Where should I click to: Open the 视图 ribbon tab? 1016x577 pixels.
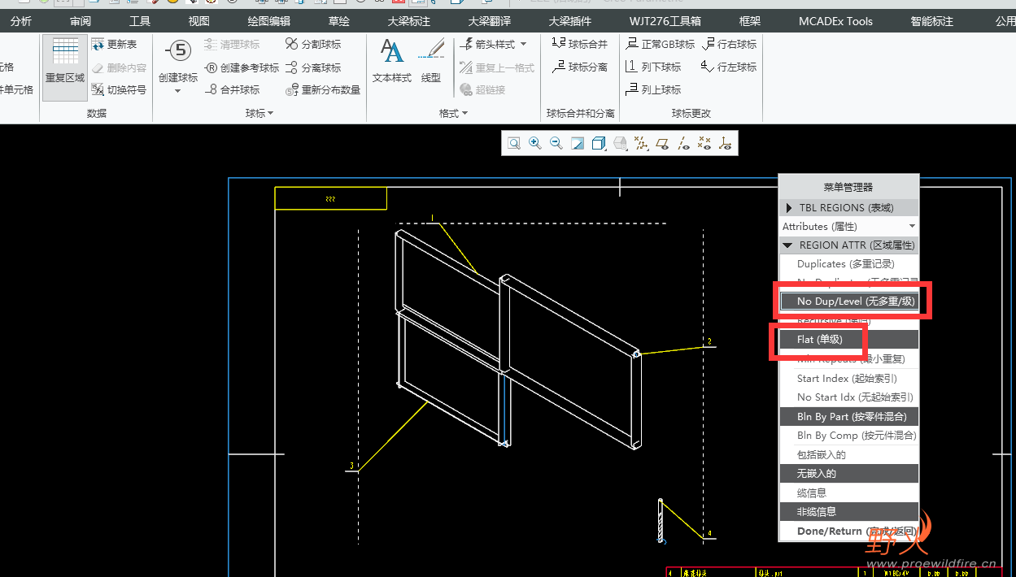(198, 21)
